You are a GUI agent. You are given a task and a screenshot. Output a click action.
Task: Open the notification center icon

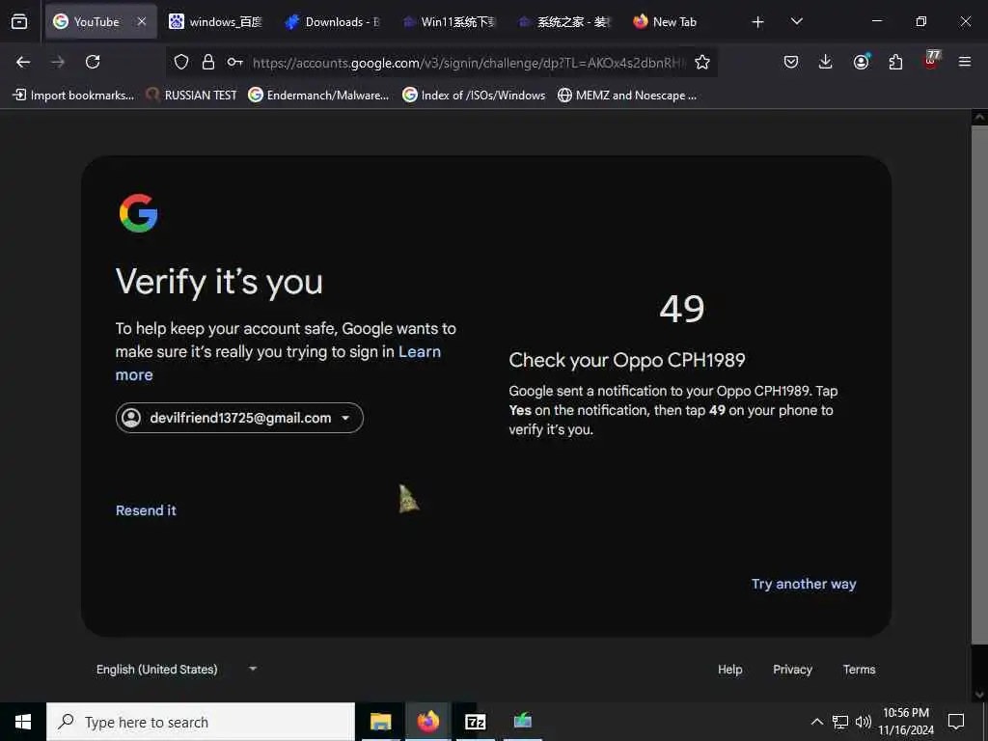956,722
